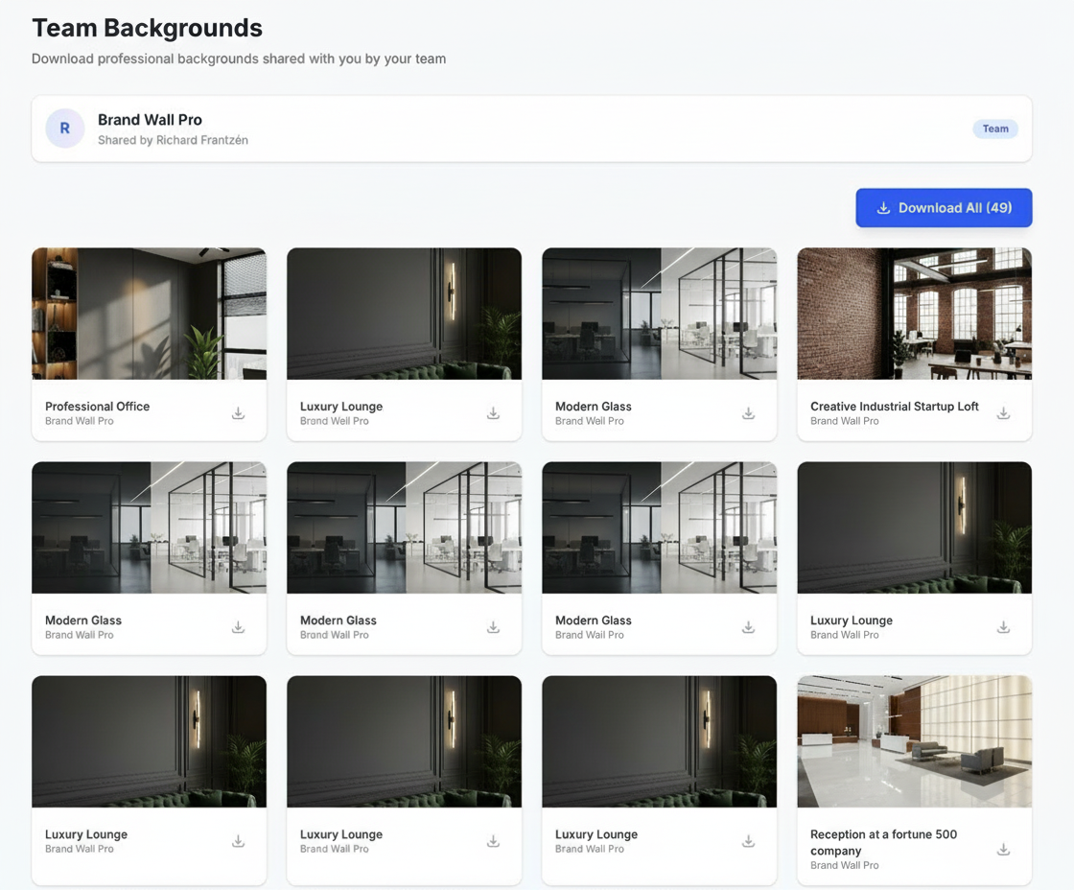
Task: Open the Professional Office thumbnail preview
Action: coord(149,313)
